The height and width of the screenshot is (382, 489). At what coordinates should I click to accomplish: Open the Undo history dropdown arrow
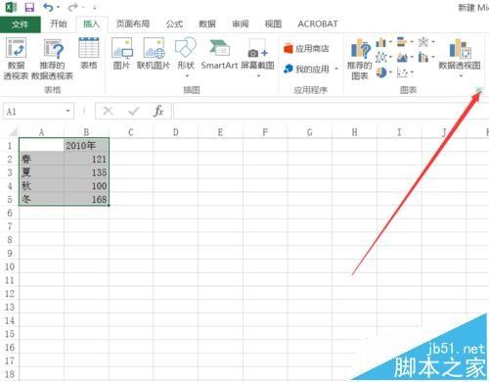pyautogui.click(x=58, y=7)
